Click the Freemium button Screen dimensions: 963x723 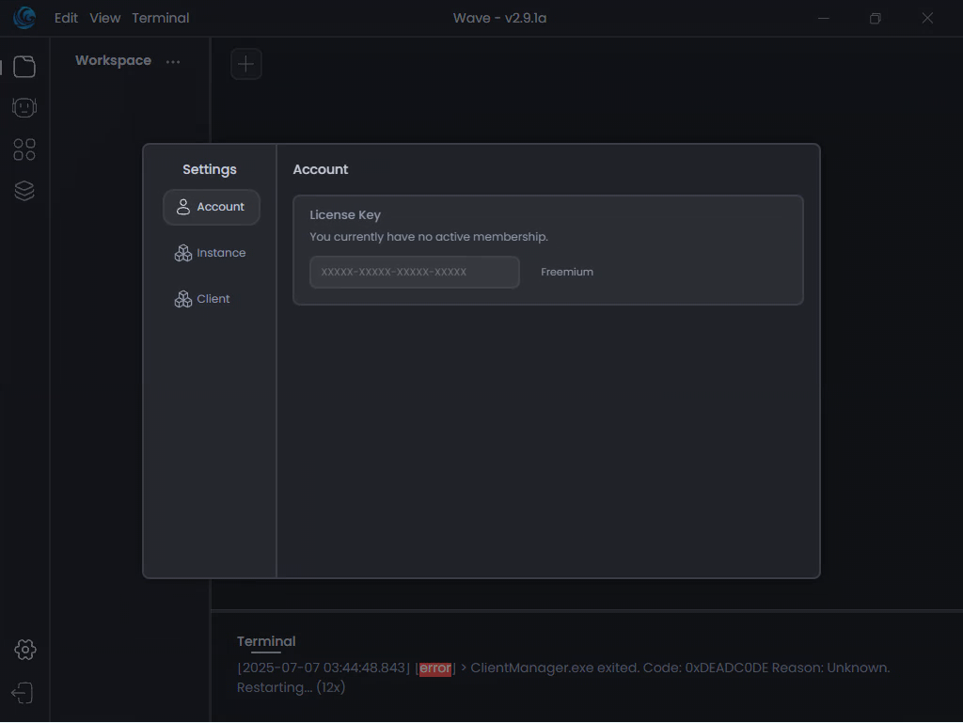[x=567, y=272]
